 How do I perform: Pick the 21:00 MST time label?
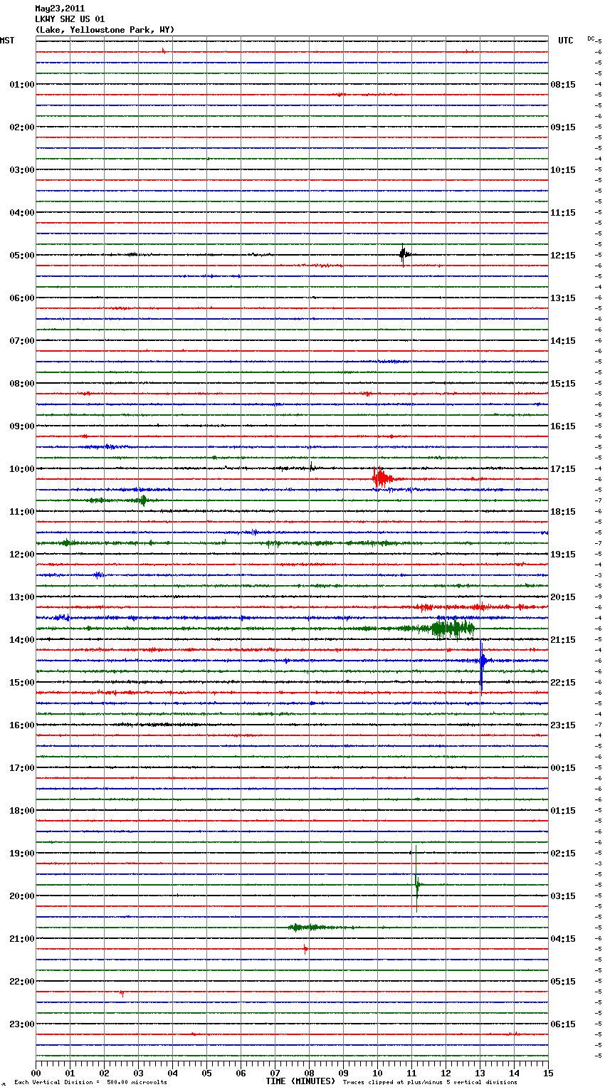21,939
